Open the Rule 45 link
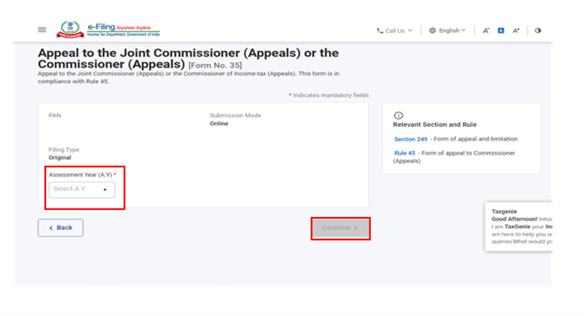584x316 pixels. pyautogui.click(x=404, y=153)
